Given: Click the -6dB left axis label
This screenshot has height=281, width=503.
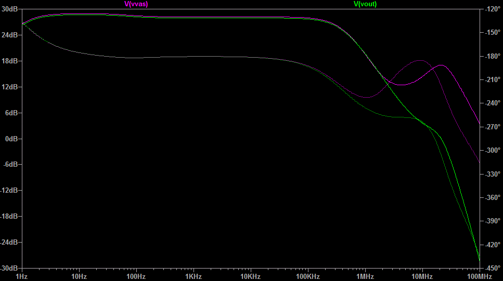Looking at the screenshot, I should click(10, 164).
